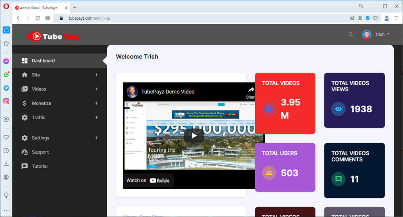Screen dimensions: 403x217
Task: Open the Tutorial page link
Action: coord(59,166)
